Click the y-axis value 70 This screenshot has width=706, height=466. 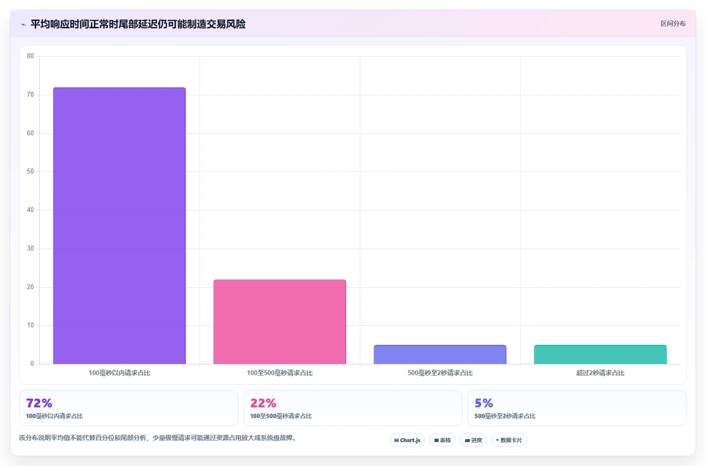(x=30, y=95)
